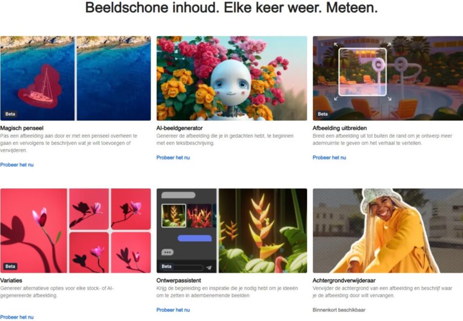463x321 pixels.
Task: Open the Ontwerpassistent tropical plant image
Action: coord(232,230)
